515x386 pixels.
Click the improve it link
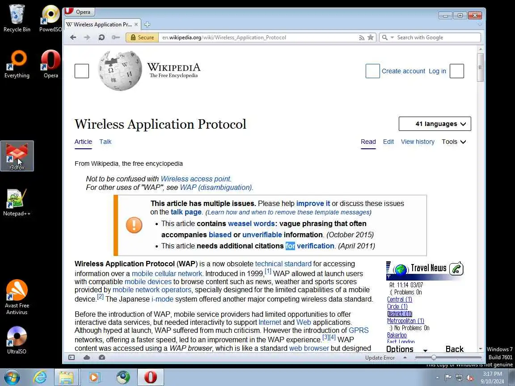tap(313, 204)
